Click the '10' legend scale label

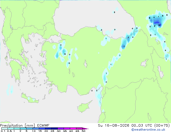[34, 131]
